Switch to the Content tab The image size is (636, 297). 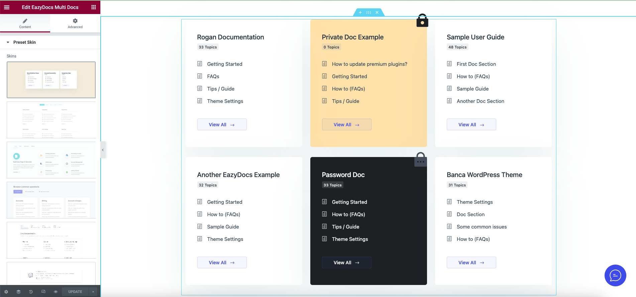[x=25, y=23]
